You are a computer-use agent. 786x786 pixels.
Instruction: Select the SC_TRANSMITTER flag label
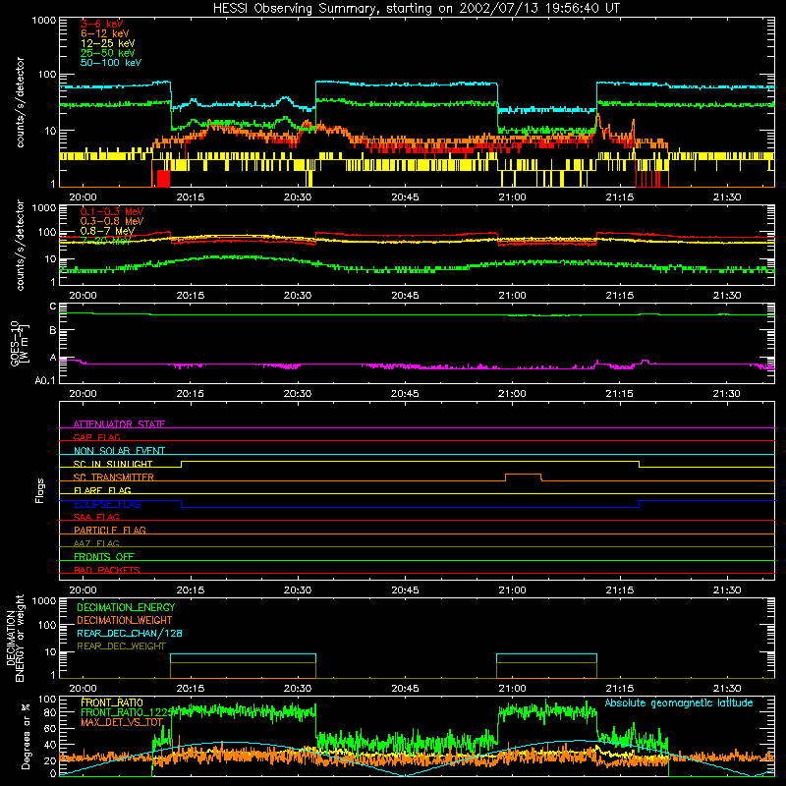(113, 477)
